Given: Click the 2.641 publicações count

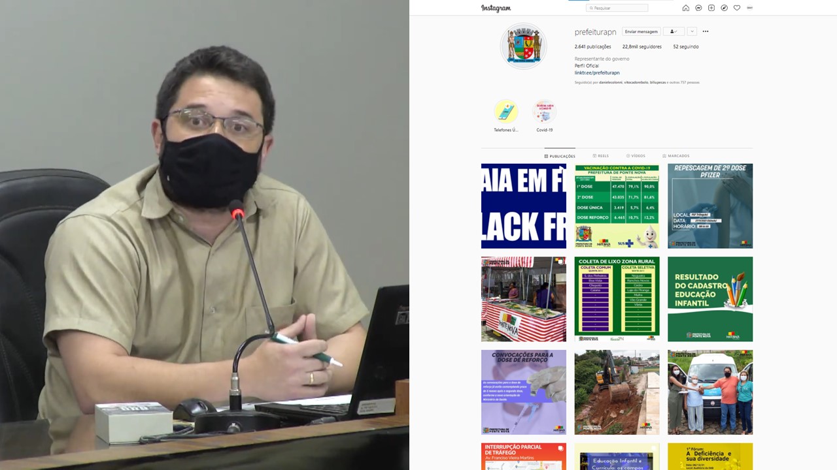Looking at the screenshot, I should pos(592,47).
